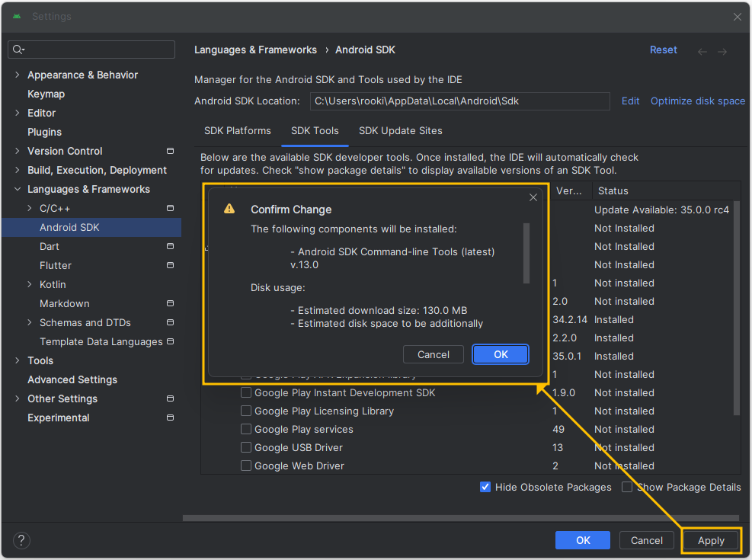
Task: Click Edit link beside SDK location
Action: click(630, 101)
